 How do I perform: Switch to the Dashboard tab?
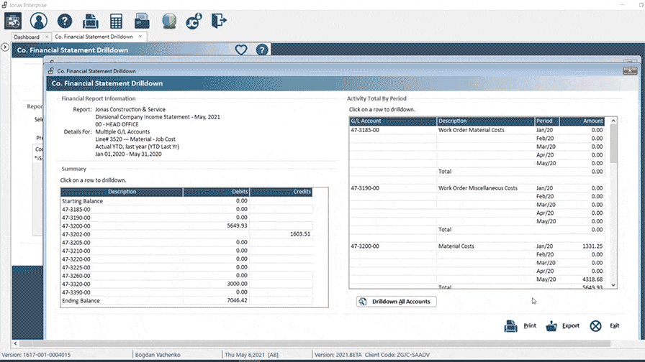pos(27,37)
